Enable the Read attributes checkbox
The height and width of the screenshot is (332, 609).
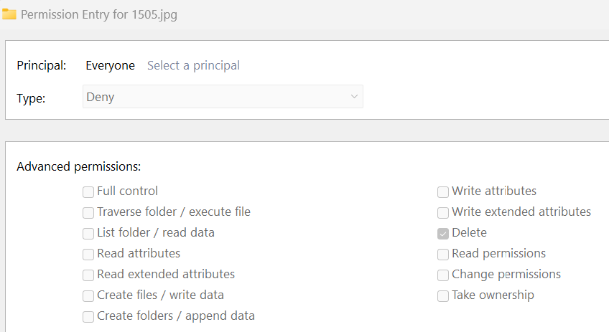88,254
